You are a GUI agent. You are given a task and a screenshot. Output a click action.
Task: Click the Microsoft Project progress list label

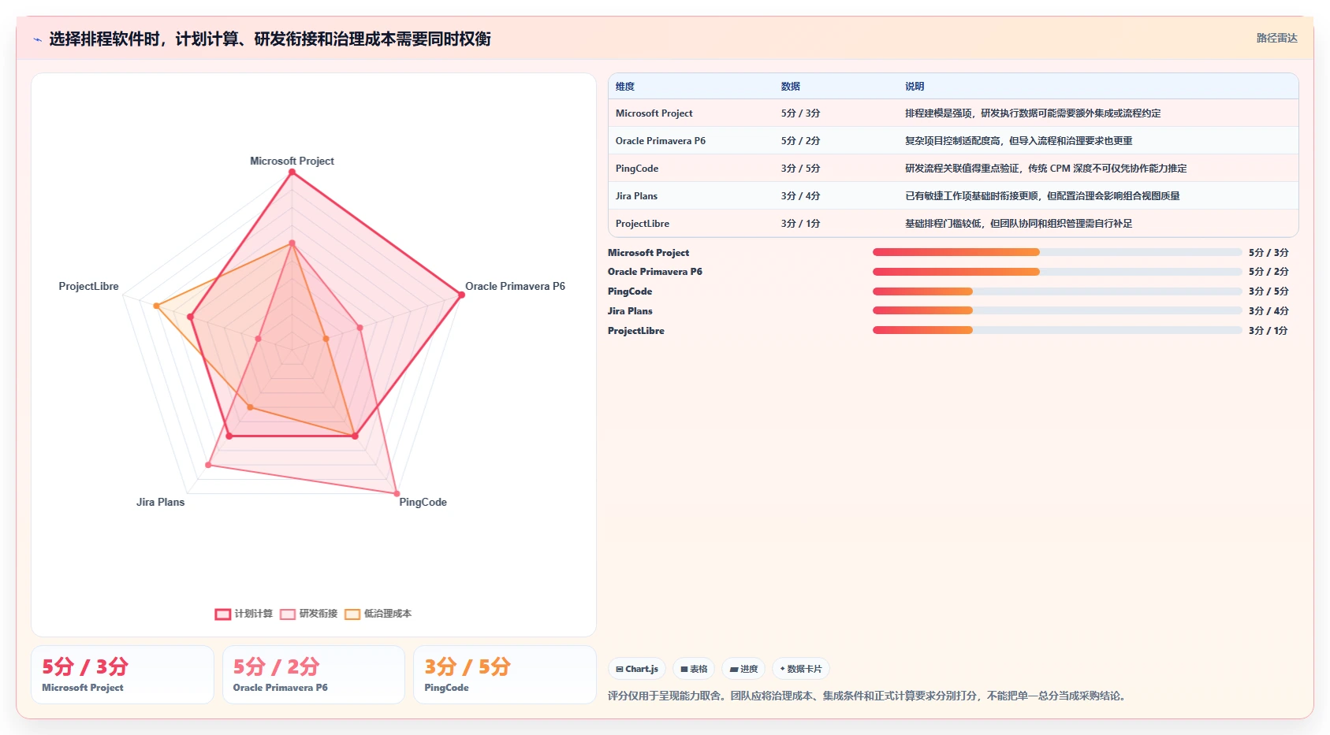coord(648,253)
